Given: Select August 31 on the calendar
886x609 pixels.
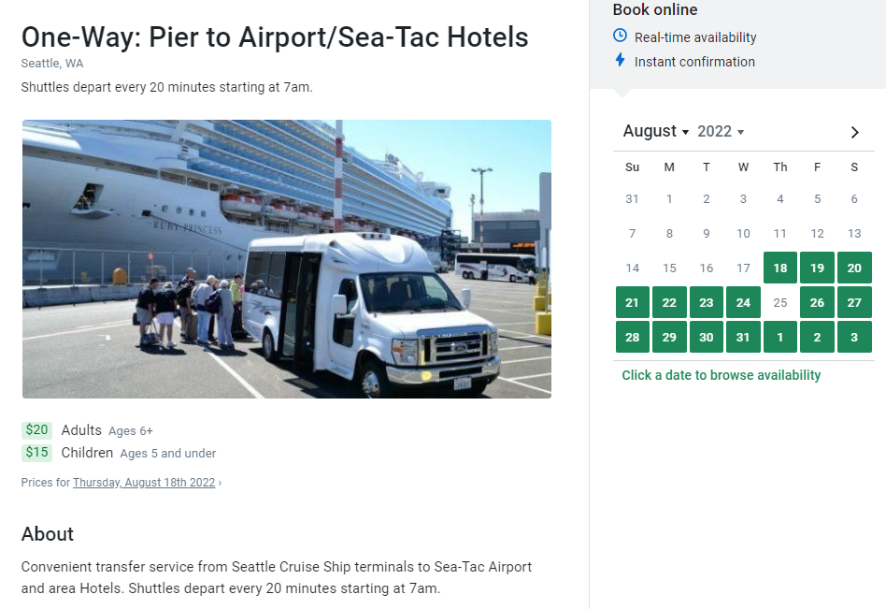Looking at the screenshot, I should click(743, 337).
